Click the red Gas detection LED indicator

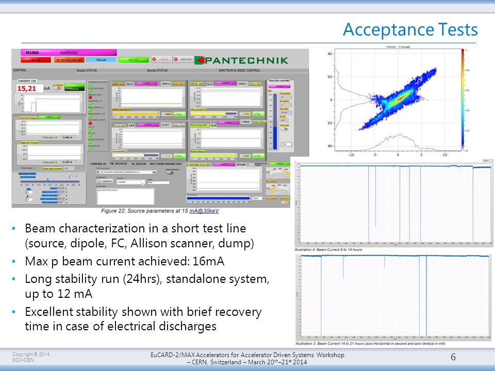coord(90,123)
